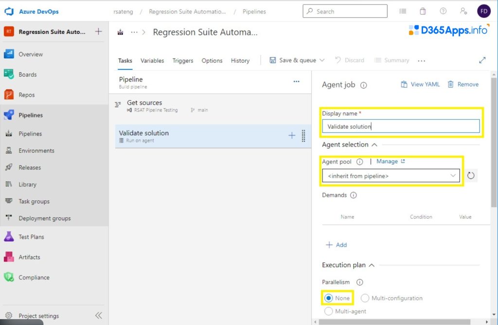Open the breadcrumb ellipsis menu
498x325 pixels.
pos(134,32)
